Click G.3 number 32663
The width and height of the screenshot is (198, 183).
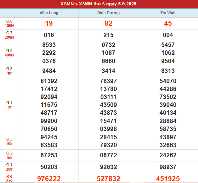tap(168, 145)
